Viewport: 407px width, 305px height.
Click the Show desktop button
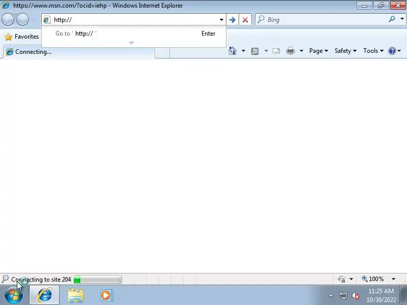point(403,295)
